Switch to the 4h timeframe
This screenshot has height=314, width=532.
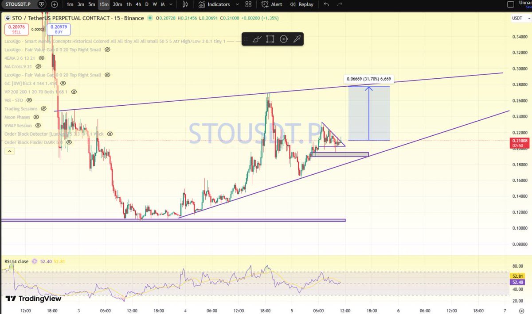pyautogui.click(x=138, y=4)
